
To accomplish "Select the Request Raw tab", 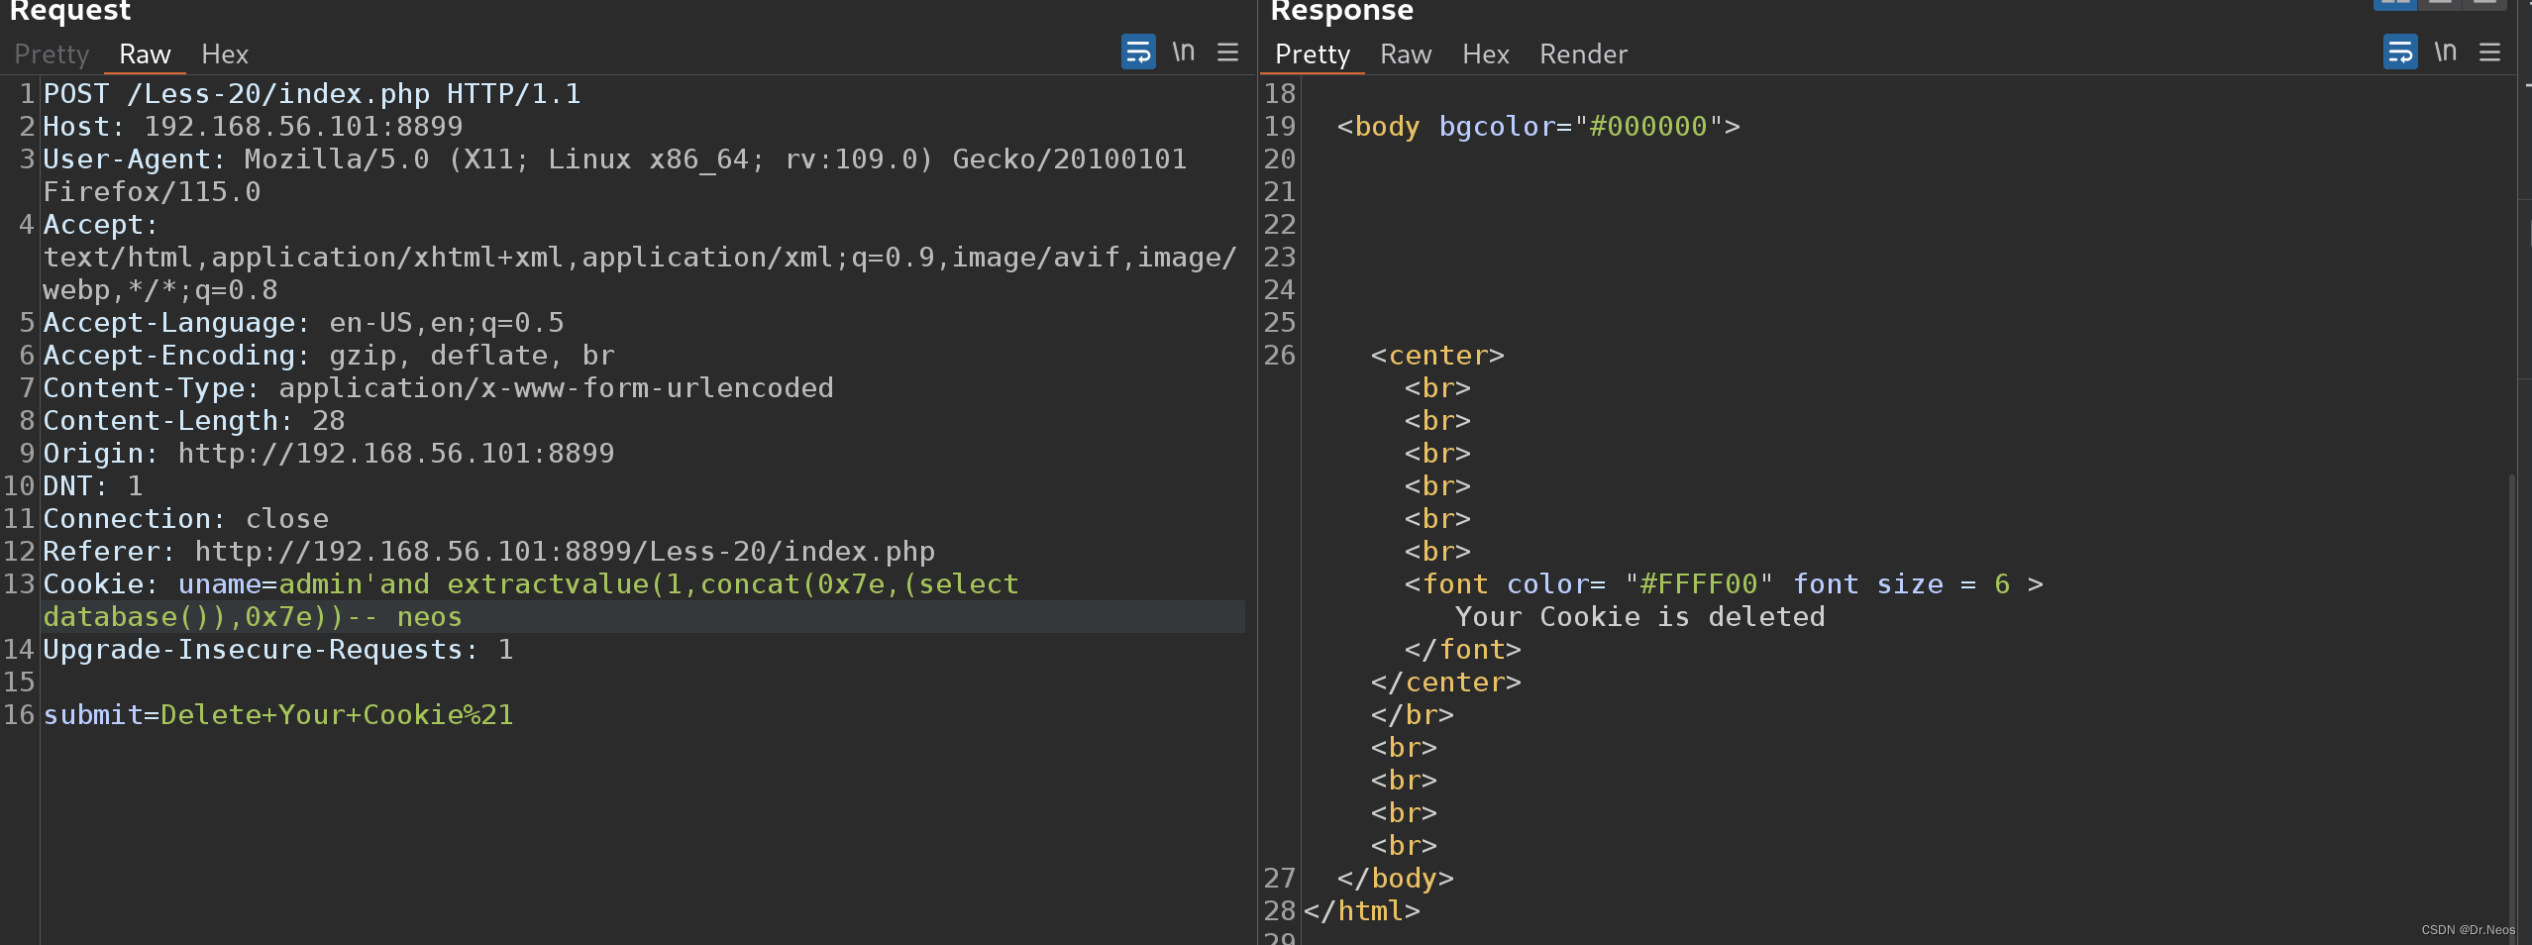I will (x=145, y=54).
